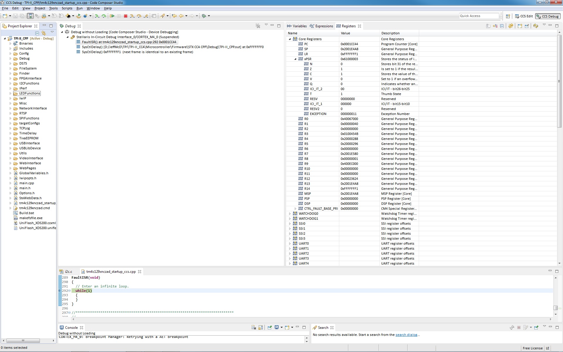
Task: Toggle line 292 breakpoint marker in editor
Action: (x=60, y=291)
